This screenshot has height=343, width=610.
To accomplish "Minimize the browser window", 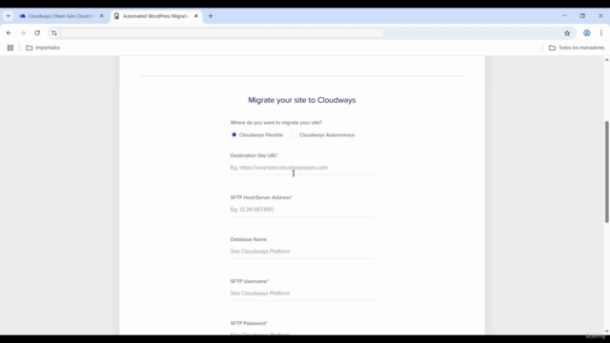I will 564,16.
